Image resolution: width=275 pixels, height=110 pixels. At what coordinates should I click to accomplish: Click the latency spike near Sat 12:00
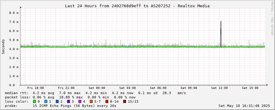point(221,34)
